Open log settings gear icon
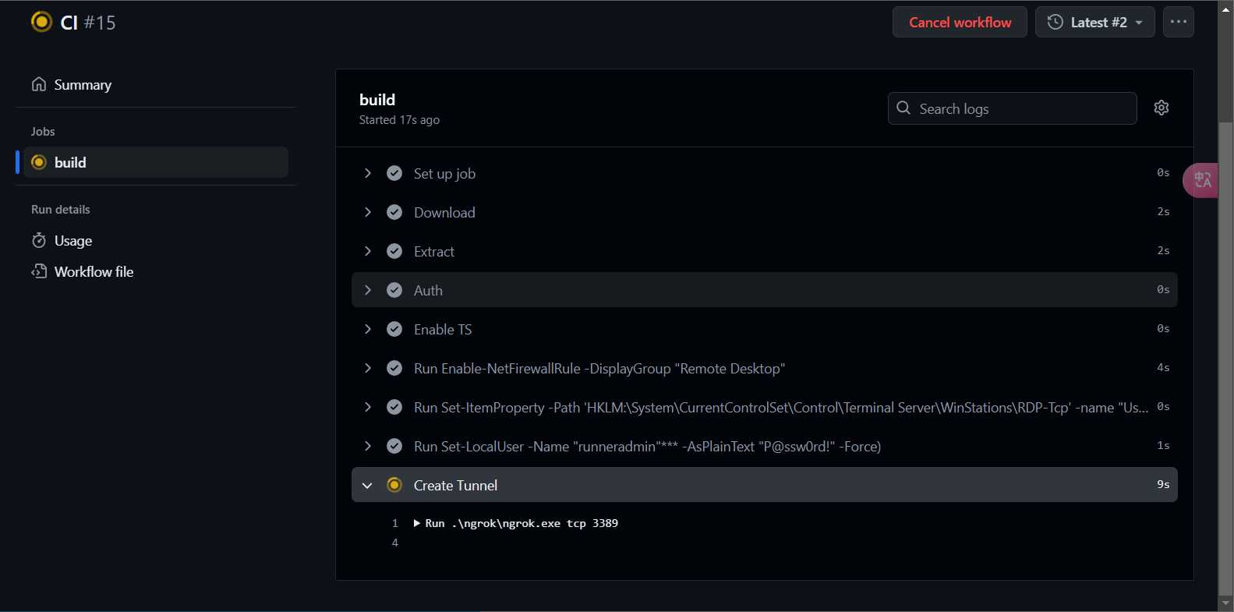Screen dimensions: 1234x612 coord(1162,108)
